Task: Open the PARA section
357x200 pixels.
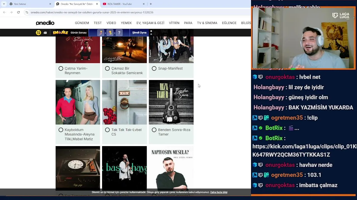Action: click(188, 23)
